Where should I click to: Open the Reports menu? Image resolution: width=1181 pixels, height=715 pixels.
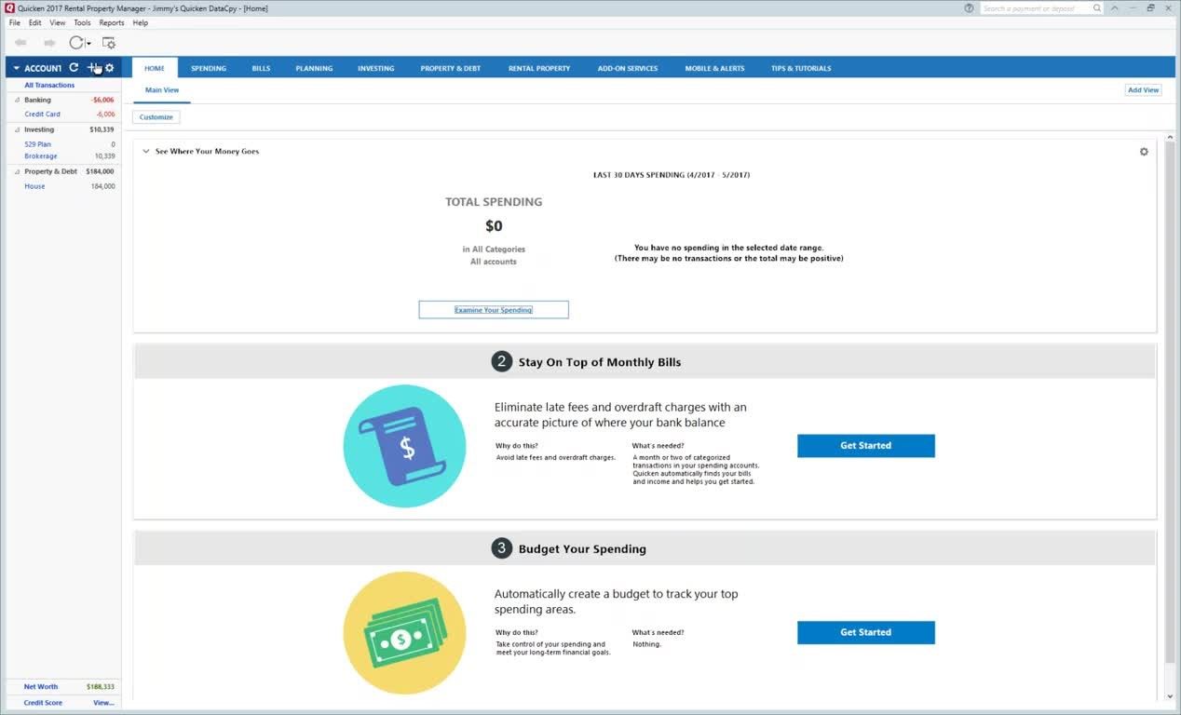click(x=112, y=22)
